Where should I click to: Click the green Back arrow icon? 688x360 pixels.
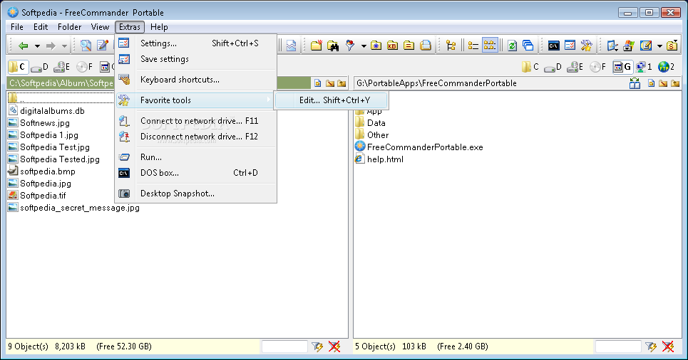(24, 46)
